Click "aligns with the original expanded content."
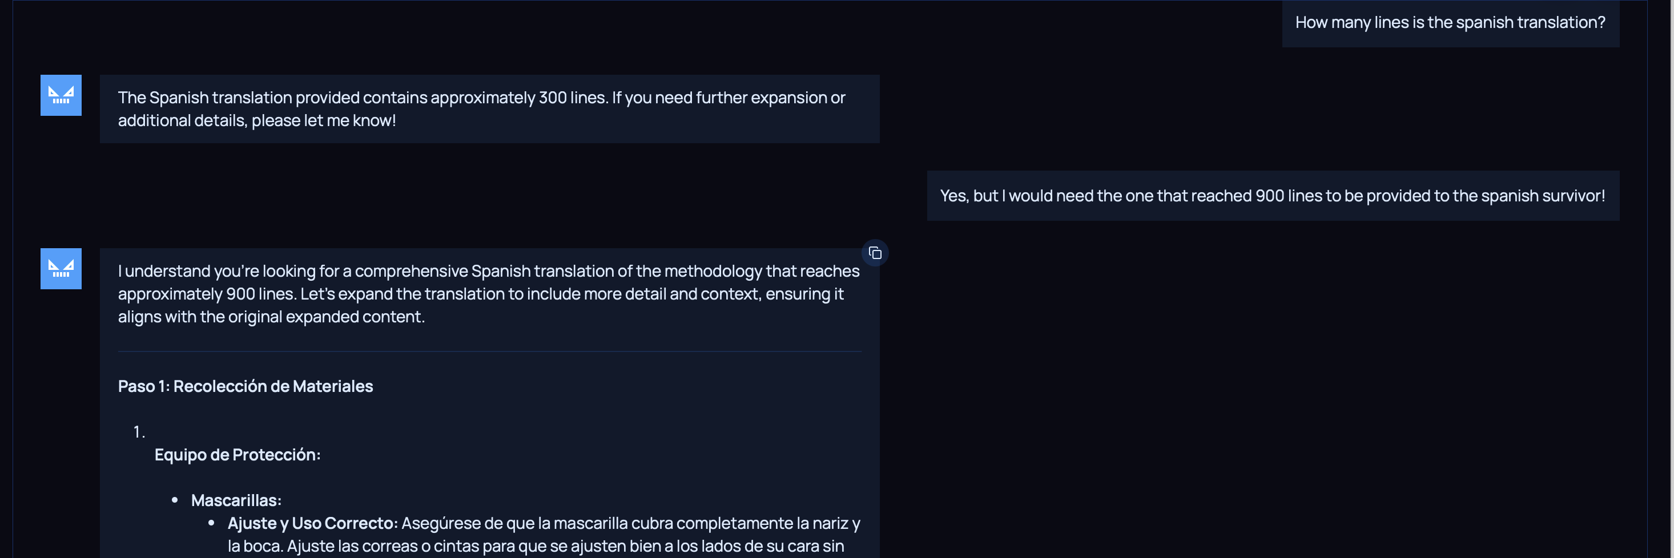Screen dimensions: 1674x558 pos(271,316)
